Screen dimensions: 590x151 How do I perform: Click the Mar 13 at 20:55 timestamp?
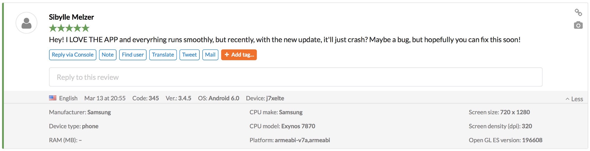pos(105,98)
